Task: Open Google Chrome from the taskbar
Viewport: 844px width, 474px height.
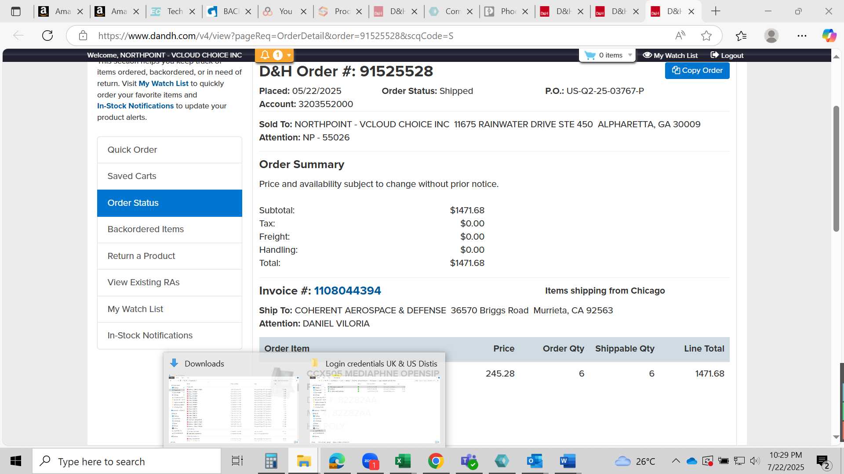Action: (x=436, y=461)
